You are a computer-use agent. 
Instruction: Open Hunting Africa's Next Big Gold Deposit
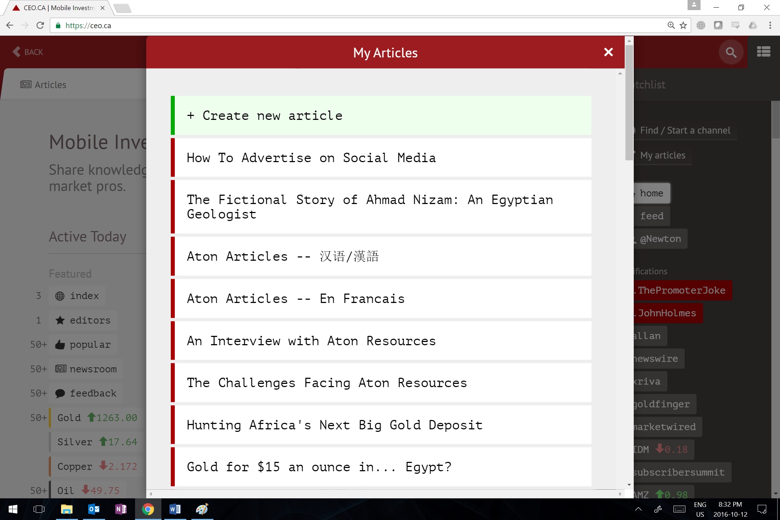coord(381,425)
